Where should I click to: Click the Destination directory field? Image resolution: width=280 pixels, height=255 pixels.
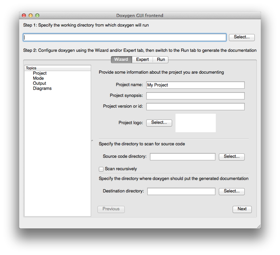click(181, 191)
